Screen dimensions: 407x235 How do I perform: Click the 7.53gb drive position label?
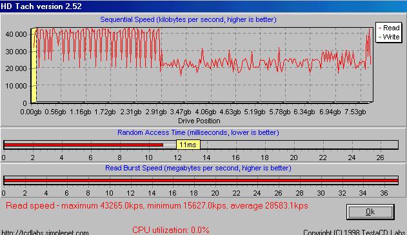pyautogui.click(x=355, y=112)
